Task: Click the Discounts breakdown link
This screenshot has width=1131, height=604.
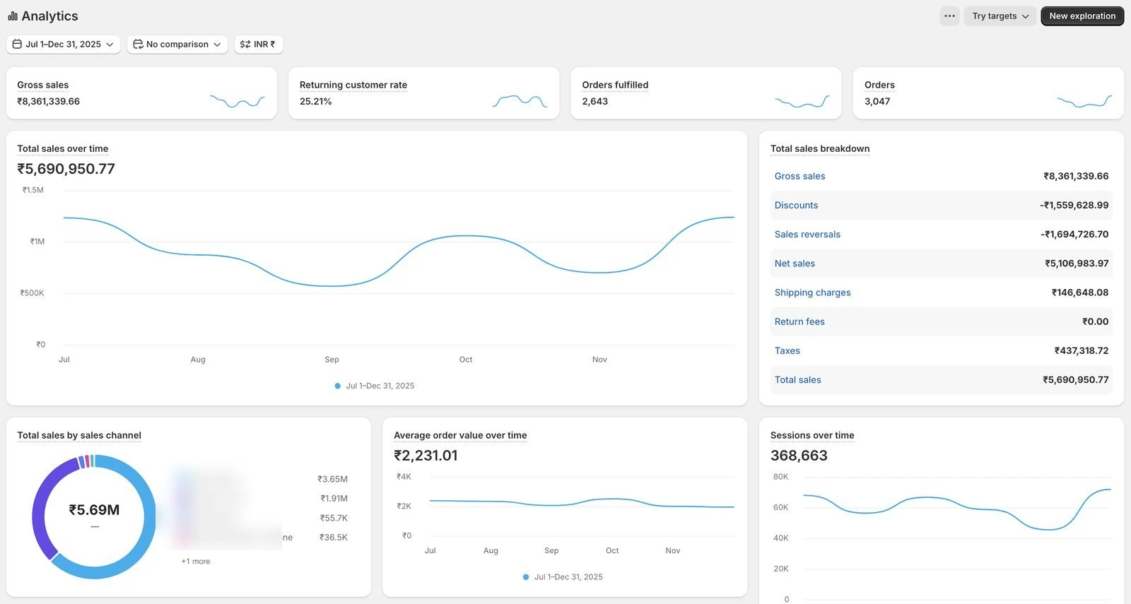Action: pyautogui.click(x=796, y=205)
